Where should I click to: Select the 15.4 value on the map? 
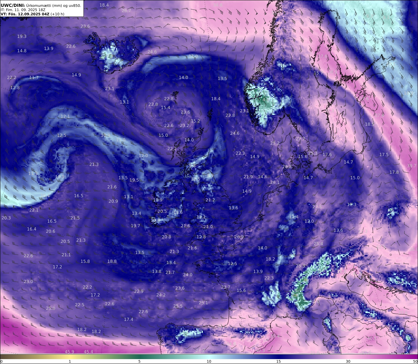click(166, 108)
